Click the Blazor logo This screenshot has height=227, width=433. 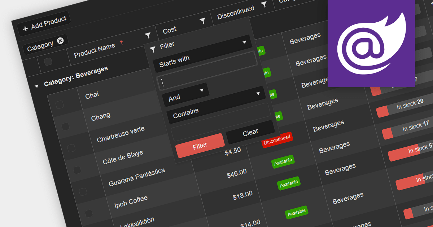(x=371, y=44)
